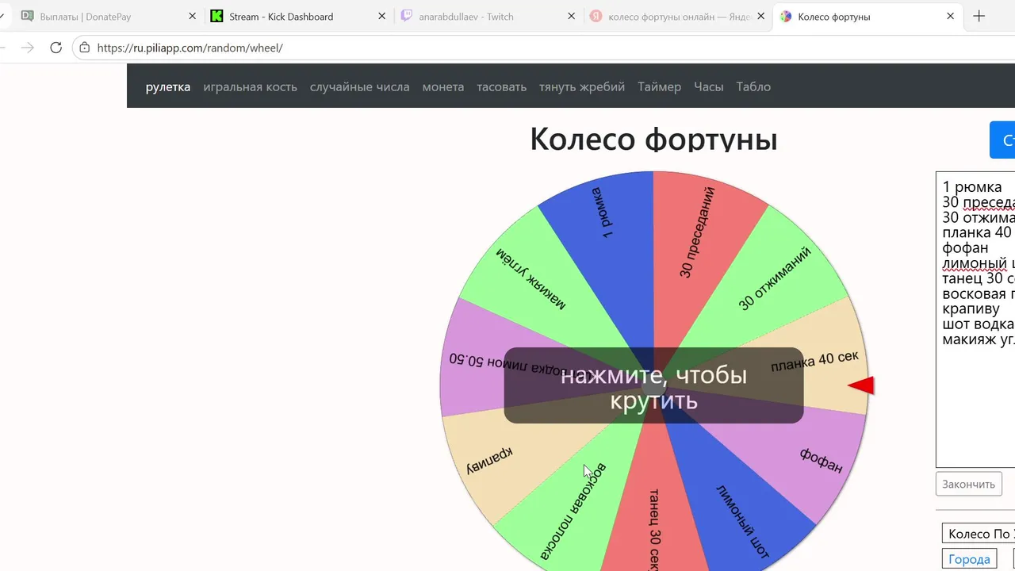Open the рулетка menu item

[x=168, y=86]
